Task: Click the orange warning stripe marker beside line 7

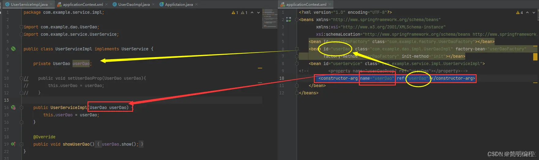Action: 535,56
